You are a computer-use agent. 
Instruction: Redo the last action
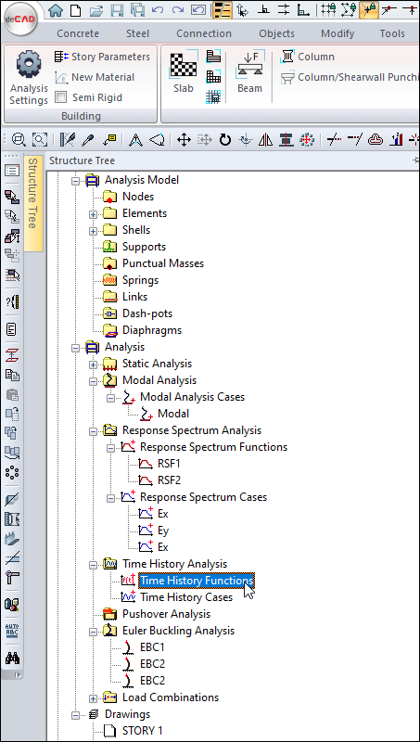[178, 9]
